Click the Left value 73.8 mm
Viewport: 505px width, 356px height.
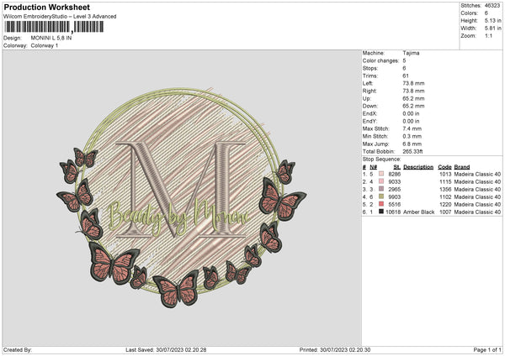413,83
